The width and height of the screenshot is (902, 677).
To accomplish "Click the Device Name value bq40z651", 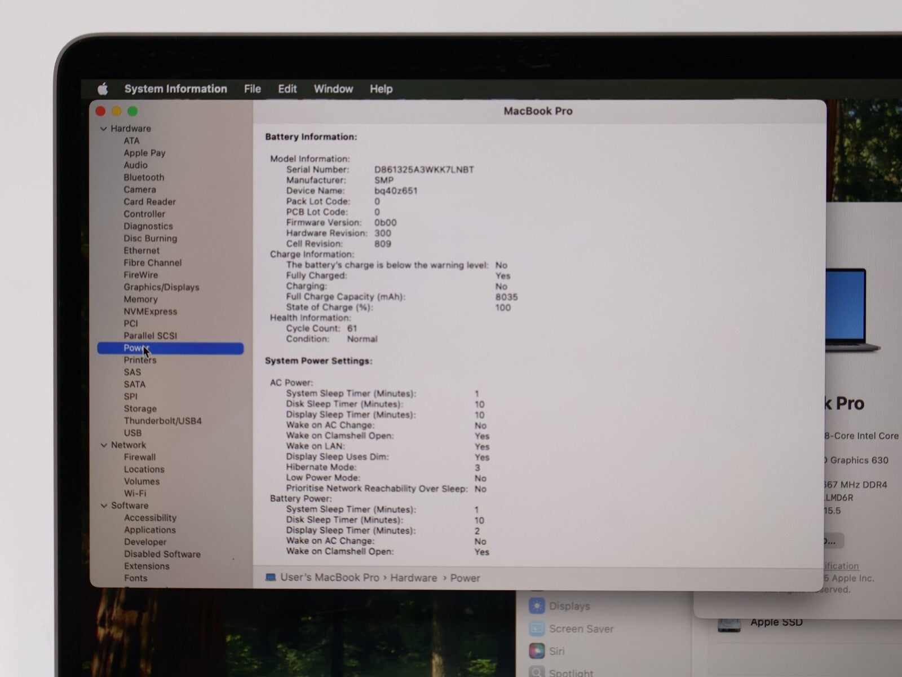I will click(x=396, y=191).
